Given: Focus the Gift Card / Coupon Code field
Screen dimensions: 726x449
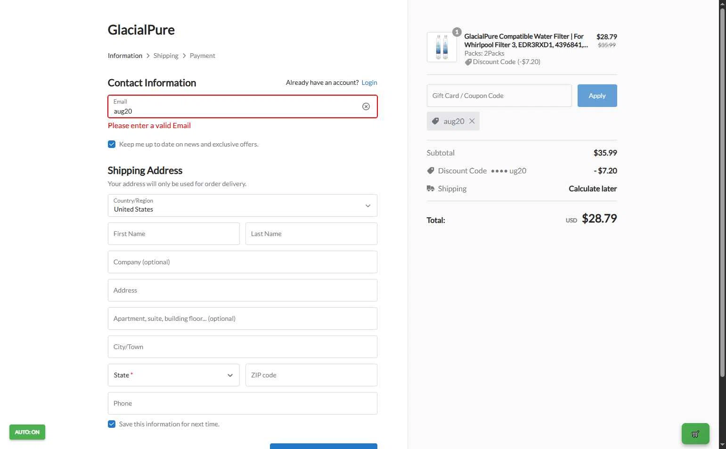Looking at the screenshot, I should (x=499, y=96).
